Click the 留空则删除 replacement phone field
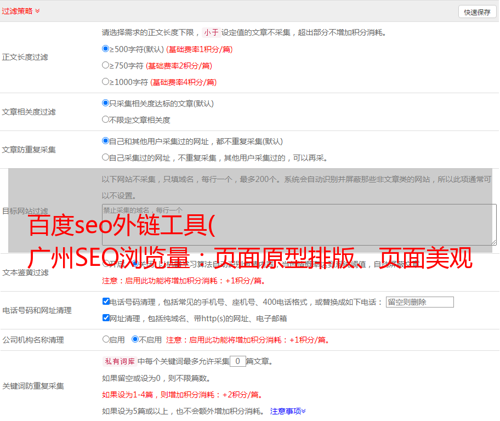The image size is (500, 421). tap(419, 302)
